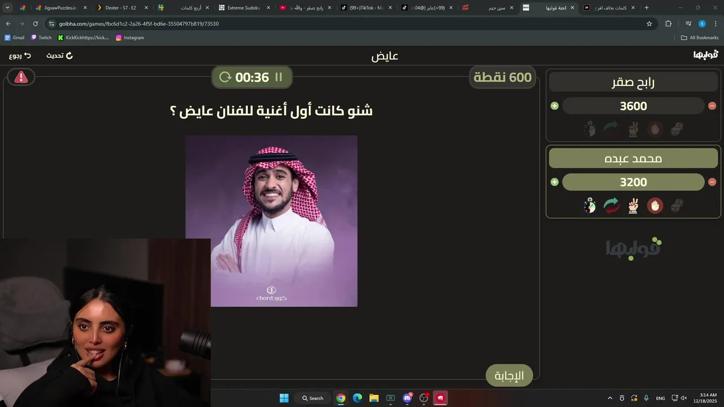Screen dimensions: 724x407
Task: Use رابح صقر's dimmed two-fingers helper
Action: [x=633, y=129]
